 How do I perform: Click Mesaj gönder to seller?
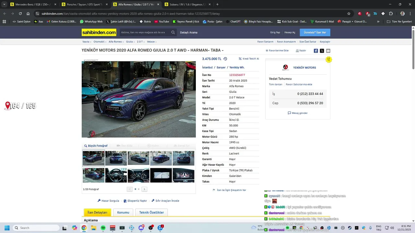[x=298, y=113]
